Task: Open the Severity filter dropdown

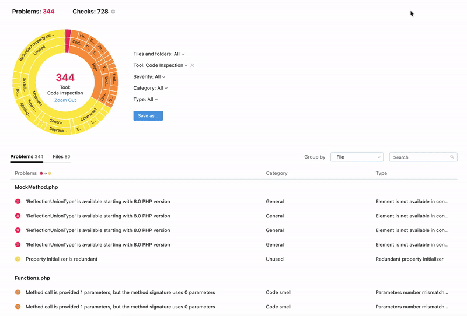Action: tap(149, 77)
